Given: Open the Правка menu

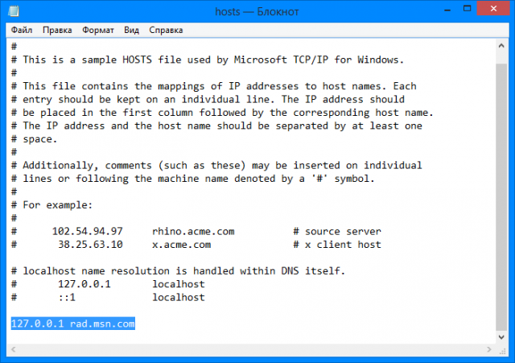Looking at the screenshot, I should coord(57,31).
